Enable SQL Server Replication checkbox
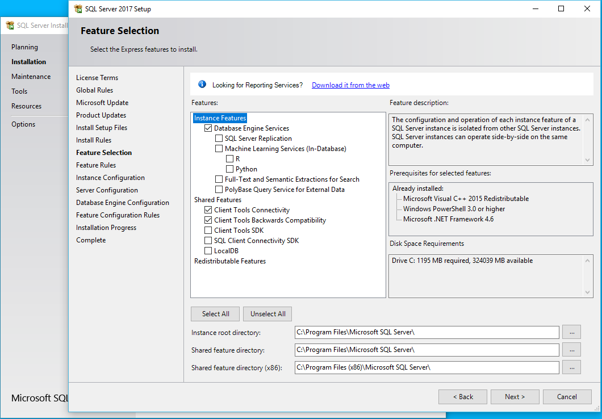The image size is (602, 419). 219,138
